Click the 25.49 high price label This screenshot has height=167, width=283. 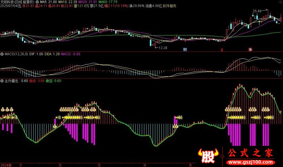257,11
